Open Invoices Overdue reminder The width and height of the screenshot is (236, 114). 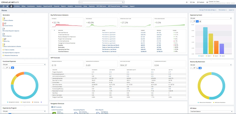(x=8, y=26)
